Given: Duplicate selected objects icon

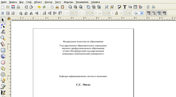Looking at the screenshot, I should pos(88,7).
